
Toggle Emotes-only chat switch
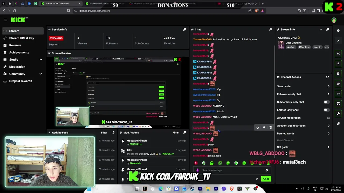[327, 110]
